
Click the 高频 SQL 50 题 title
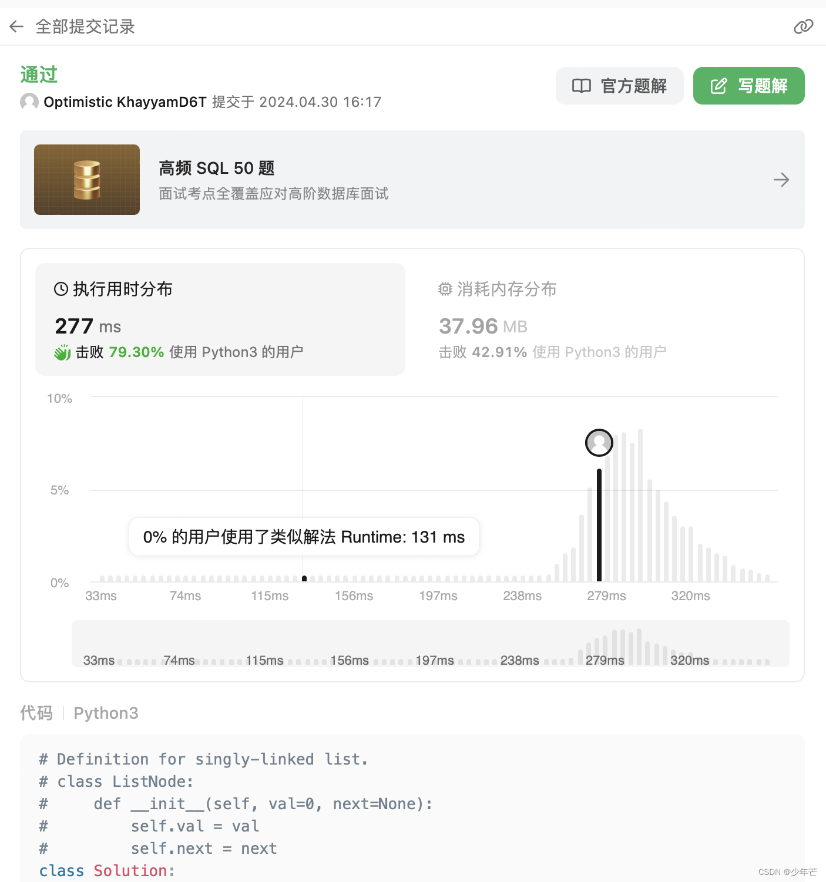pos(217,169)
